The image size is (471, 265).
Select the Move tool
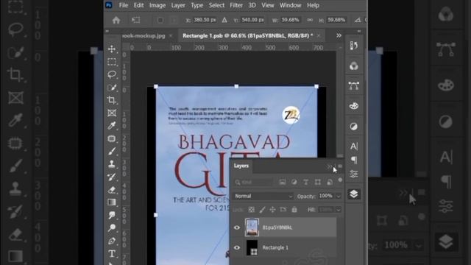(x=112, y=49)
